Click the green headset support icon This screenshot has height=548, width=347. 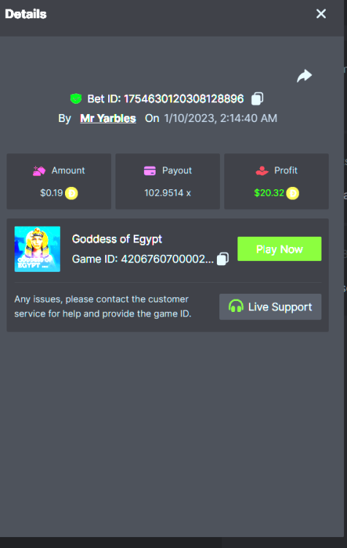236,306
